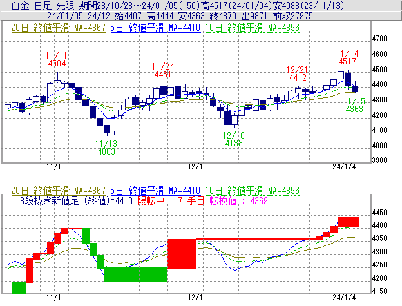Click the lower chart's 10日 終値平滑 MA=4396 legend

[x=253, y=191]
